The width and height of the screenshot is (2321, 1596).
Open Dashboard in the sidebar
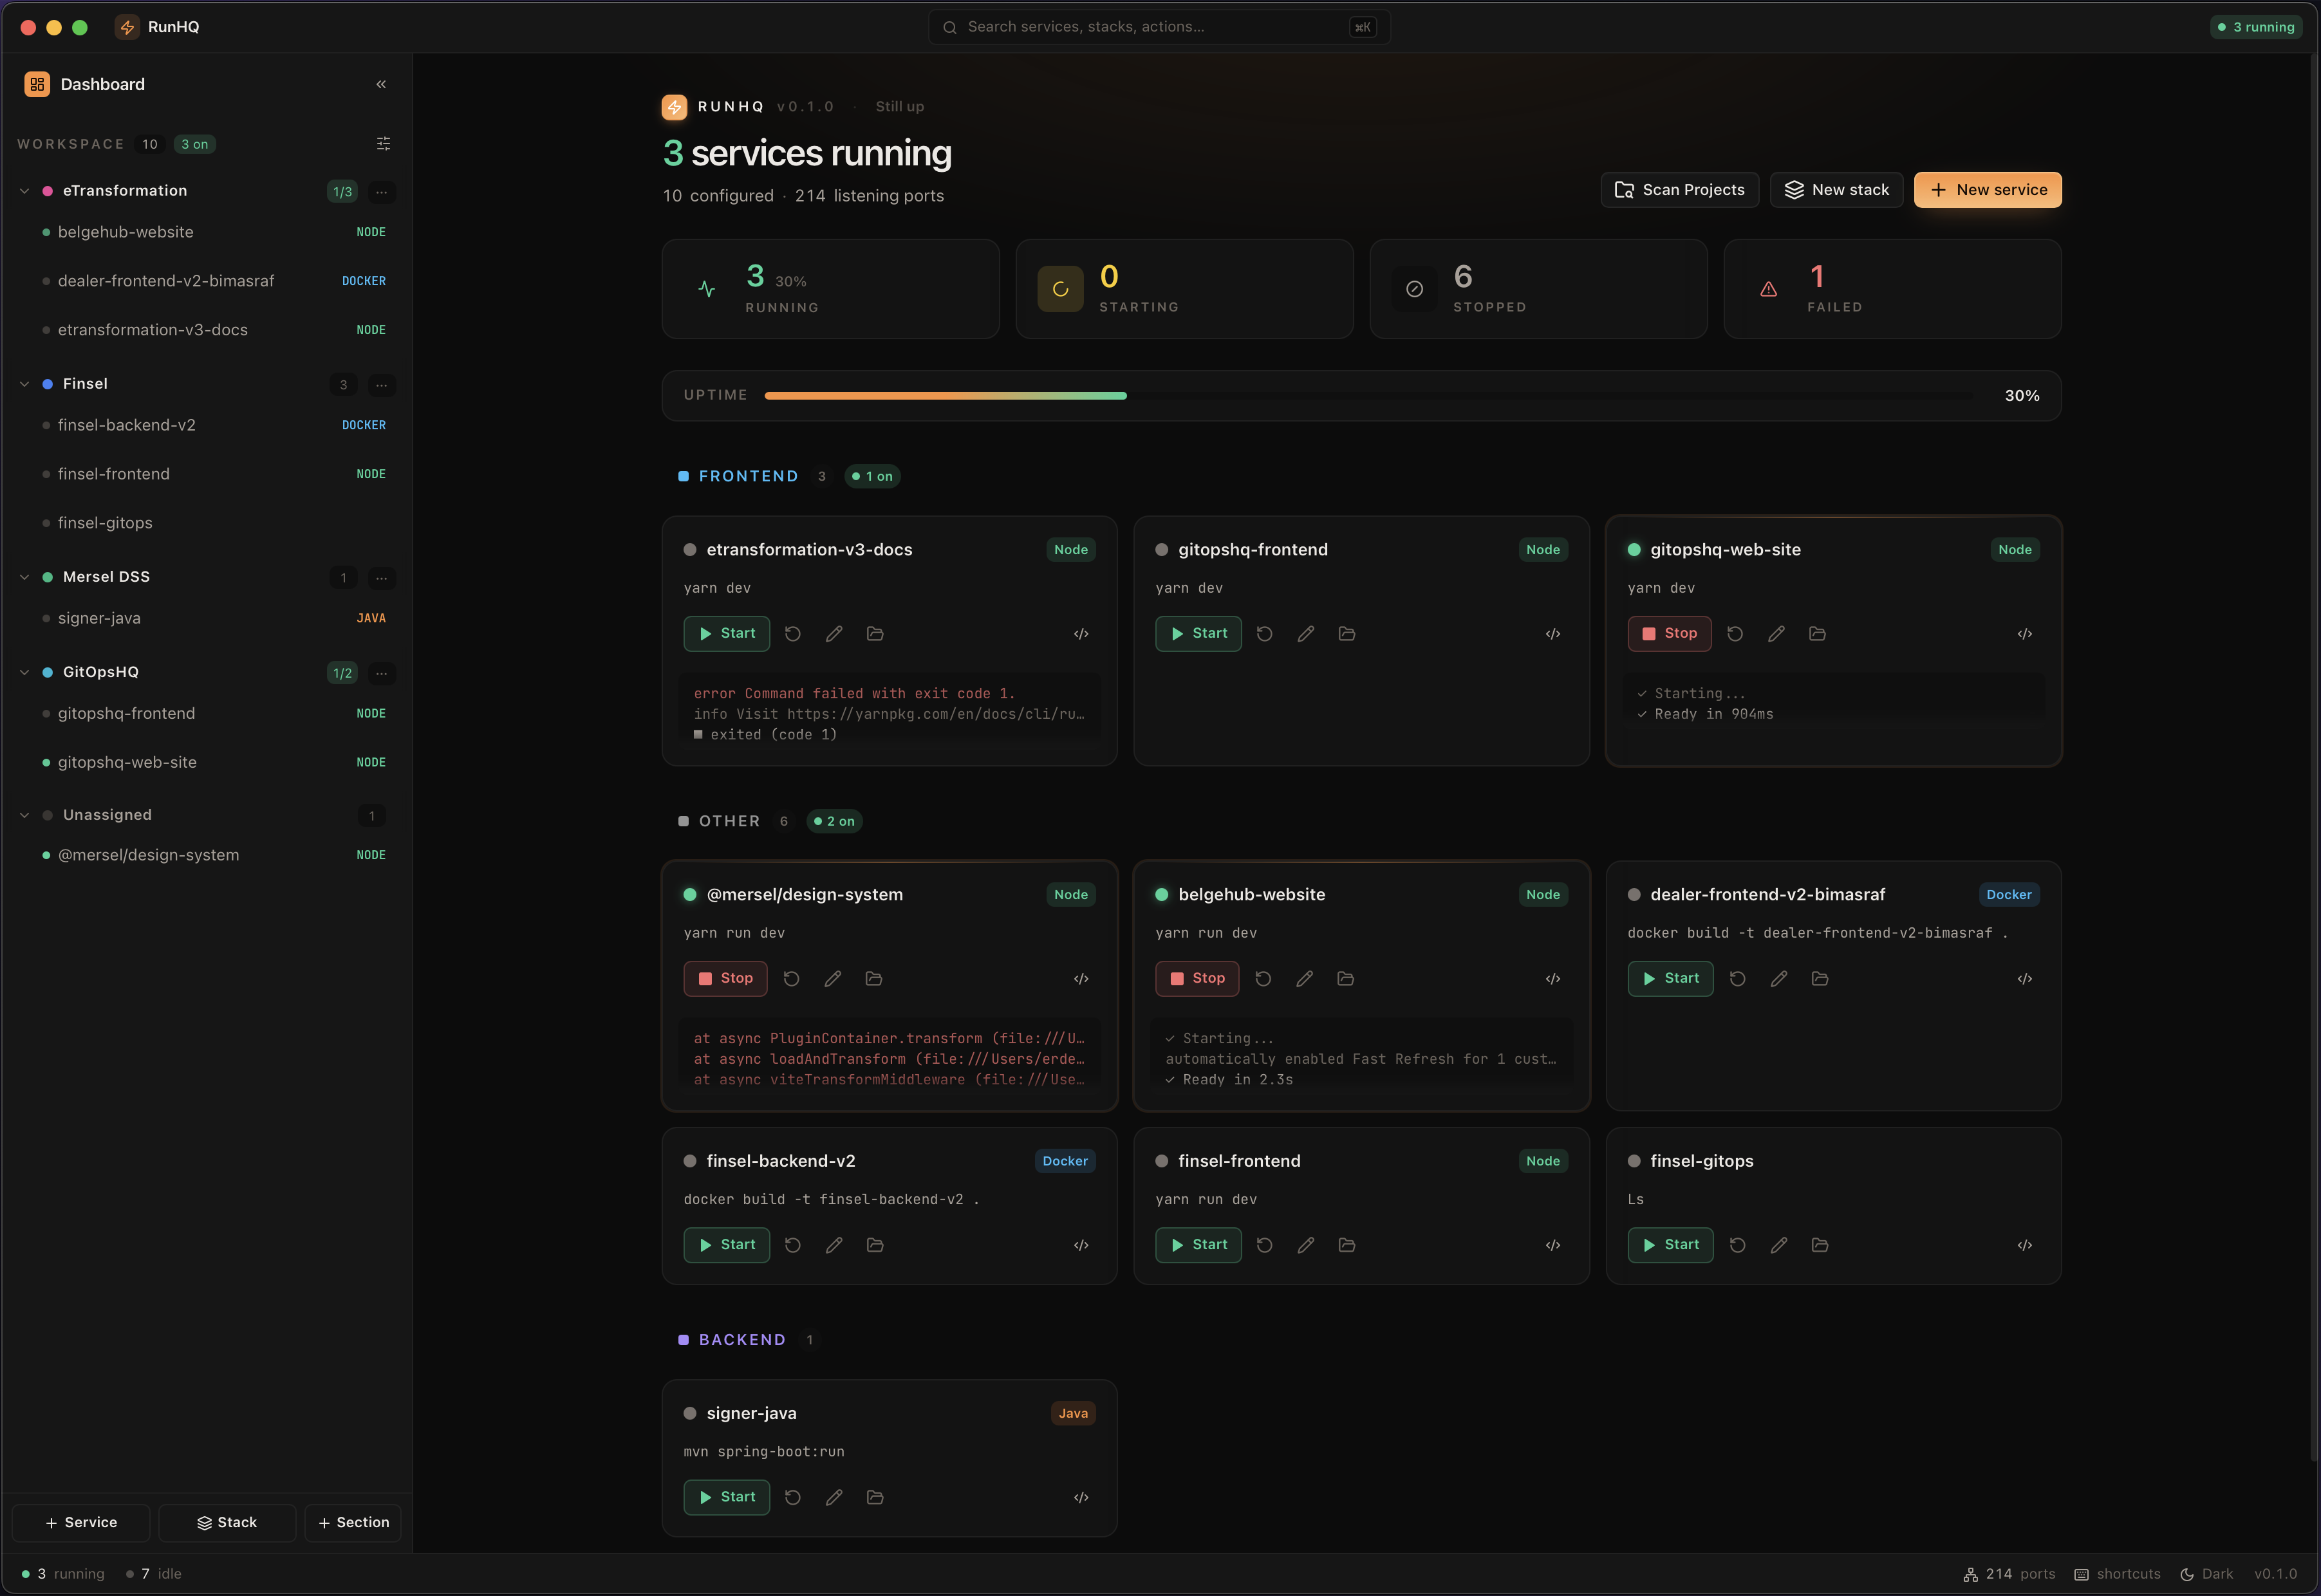(102, 84)
